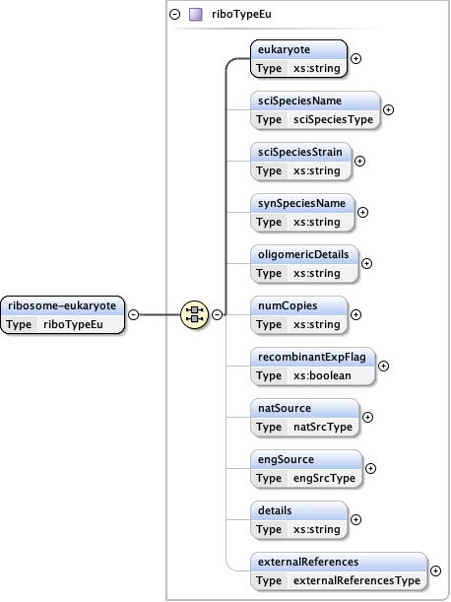Expand the oligomericDetails element
451x602 pixels.
(x=367, y=263)
